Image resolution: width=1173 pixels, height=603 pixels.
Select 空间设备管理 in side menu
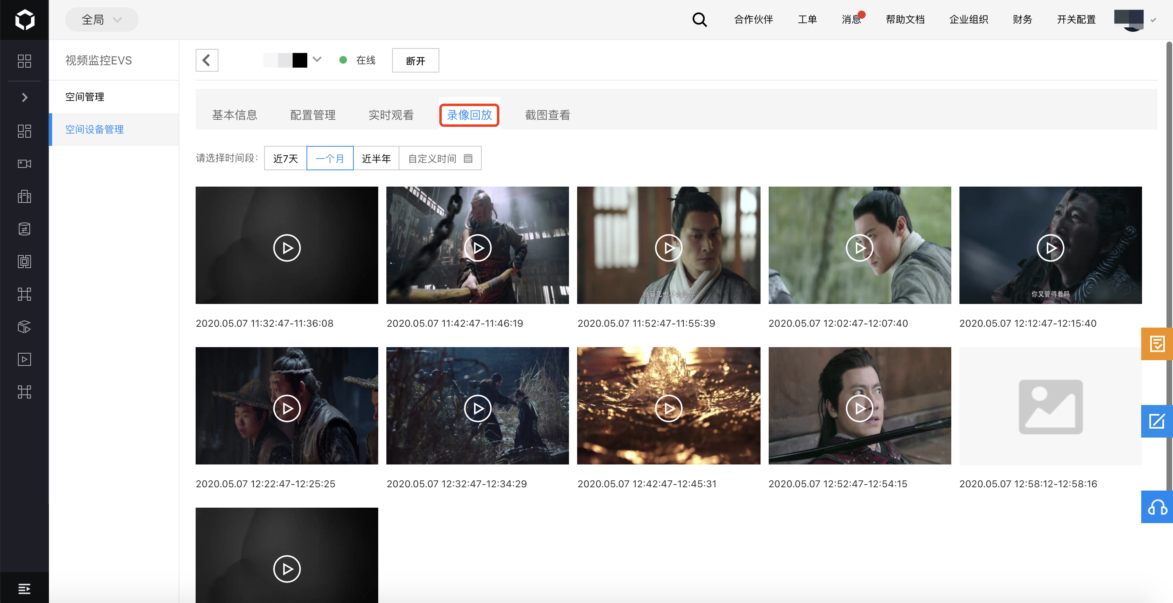pyautogui.click(x=114, y=130)
